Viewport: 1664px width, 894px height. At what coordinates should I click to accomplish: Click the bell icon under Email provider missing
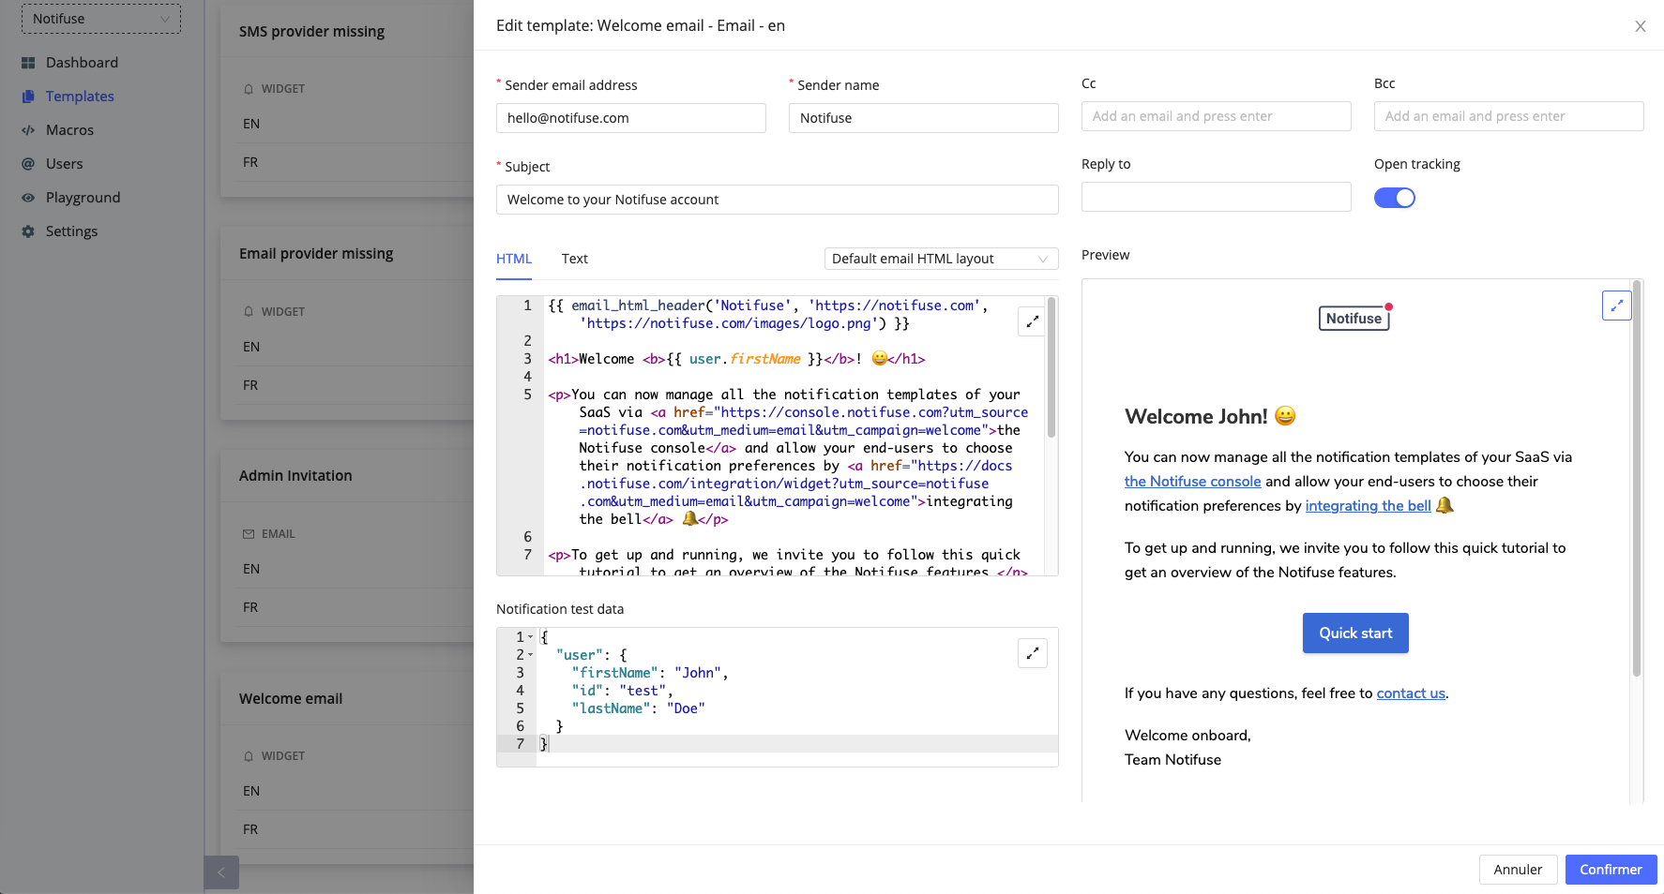[249, 312]
